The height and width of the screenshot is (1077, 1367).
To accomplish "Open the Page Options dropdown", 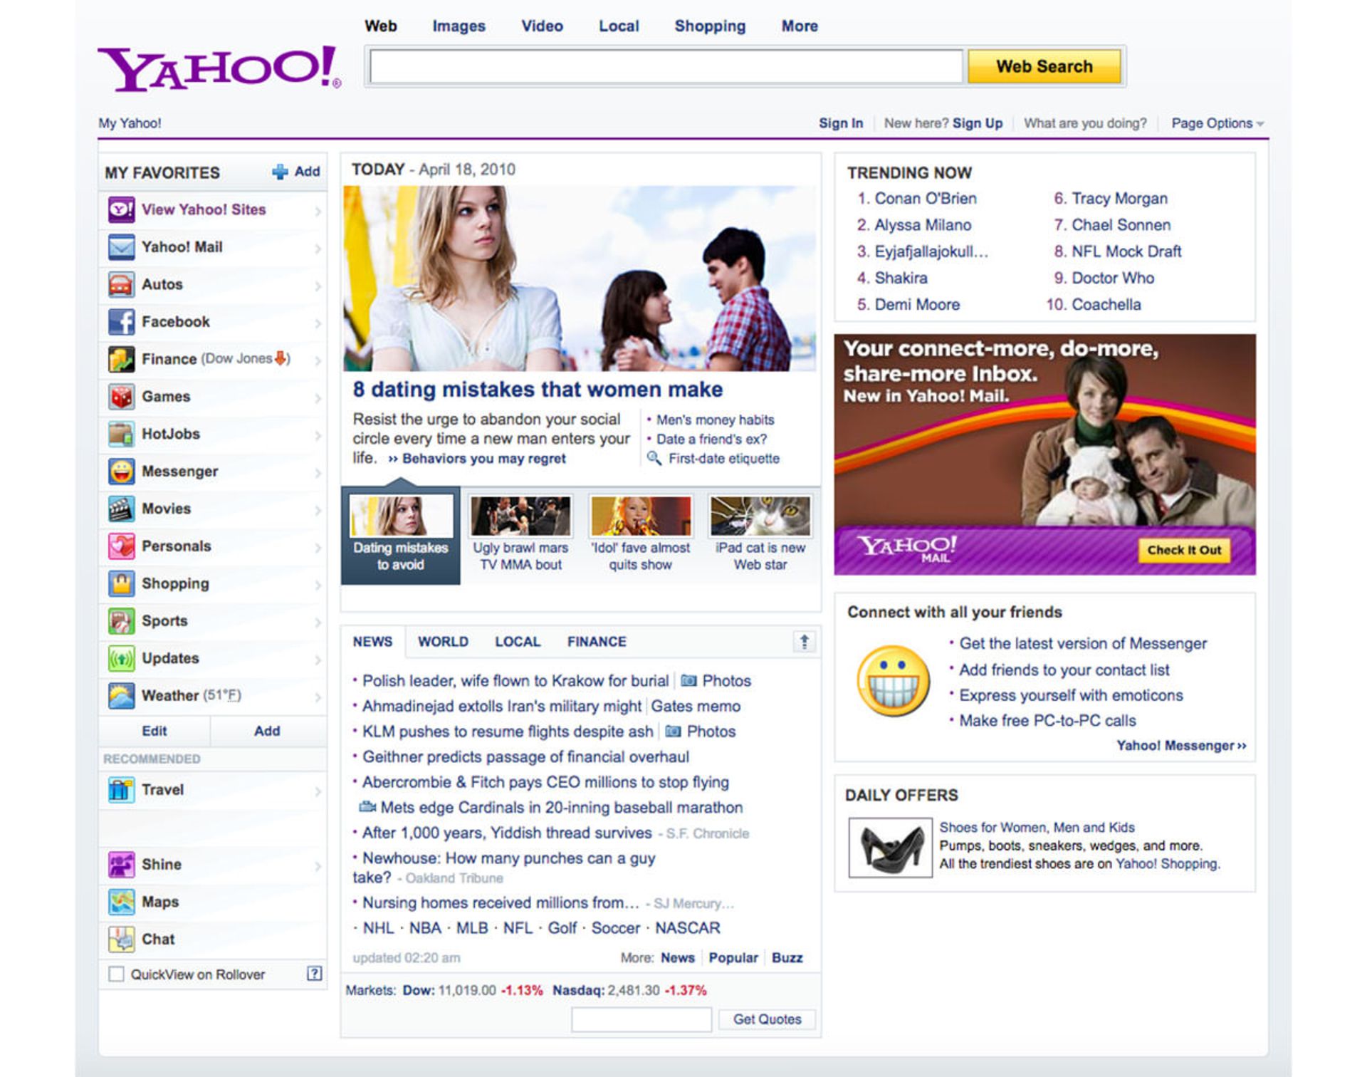I will 1217,123.
